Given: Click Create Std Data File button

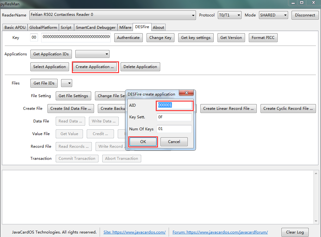Looking at the screenshot, I should [x=71, y=109].
